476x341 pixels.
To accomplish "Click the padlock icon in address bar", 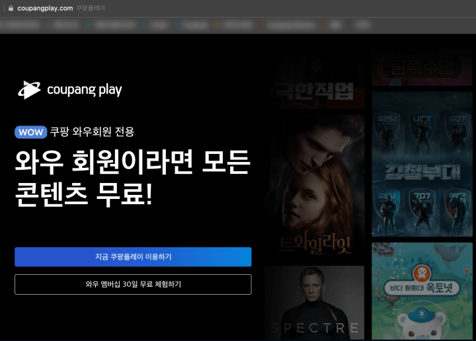I will coord(11,8).
